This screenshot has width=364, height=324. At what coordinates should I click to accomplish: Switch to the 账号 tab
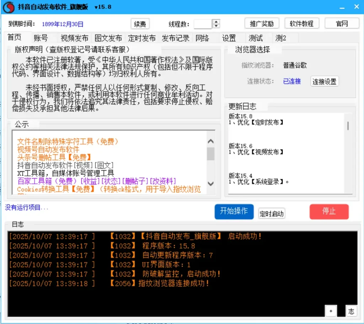click(41, 38)
